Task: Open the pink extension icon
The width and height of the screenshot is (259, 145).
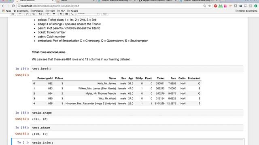Action: tap(225, 6)
